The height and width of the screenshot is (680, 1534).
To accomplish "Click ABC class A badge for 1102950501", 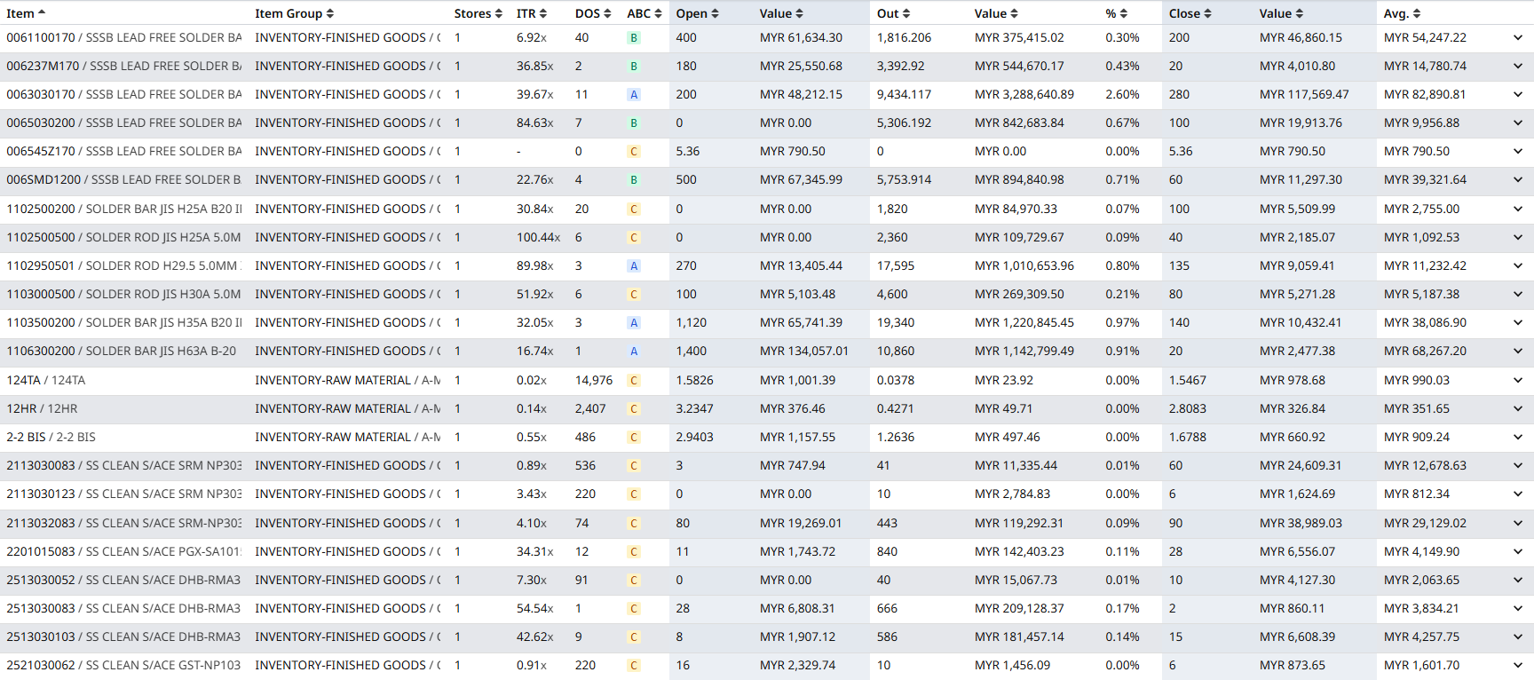I will point(634,265).
